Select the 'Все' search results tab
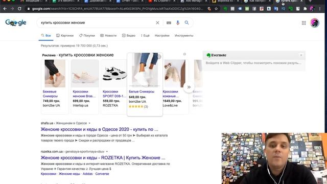This screenshot has width=327, height=184. click(x=46, y=35)
